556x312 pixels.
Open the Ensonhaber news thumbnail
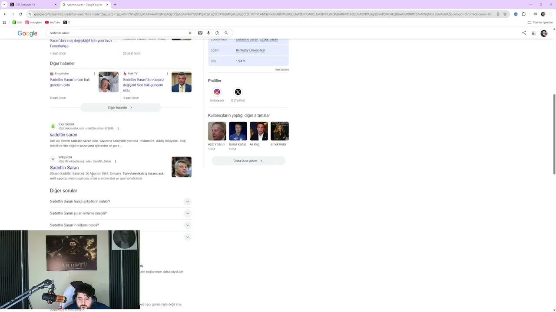coord(109,82)
